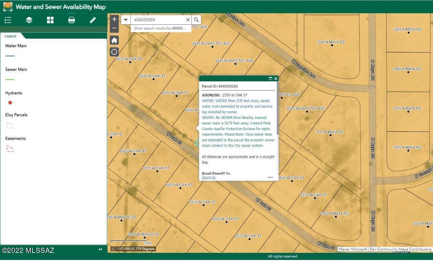Open the popup's three-dot actions menu
433x262 pixels.
[x=270, y=177]
